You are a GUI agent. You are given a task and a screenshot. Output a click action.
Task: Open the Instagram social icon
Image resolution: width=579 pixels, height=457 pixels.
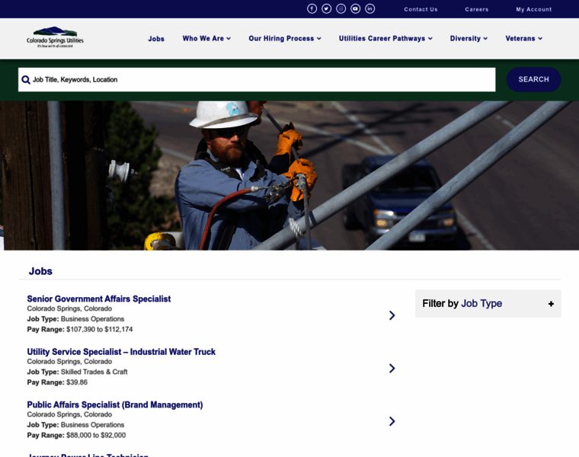tap(341, 8)
